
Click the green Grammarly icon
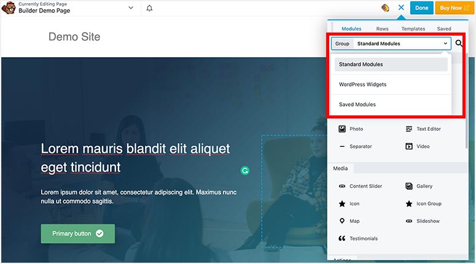(245, 171)
